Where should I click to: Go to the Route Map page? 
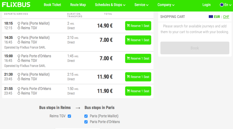78,5
